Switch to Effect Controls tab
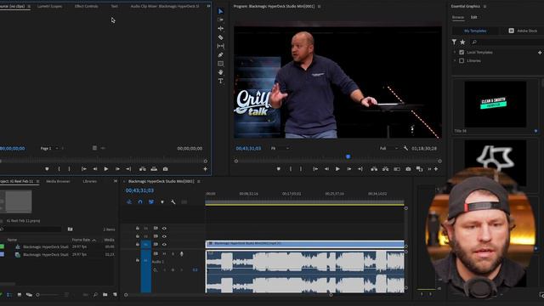The width and height of the screenshot is (544, 306). click(87, 6)
